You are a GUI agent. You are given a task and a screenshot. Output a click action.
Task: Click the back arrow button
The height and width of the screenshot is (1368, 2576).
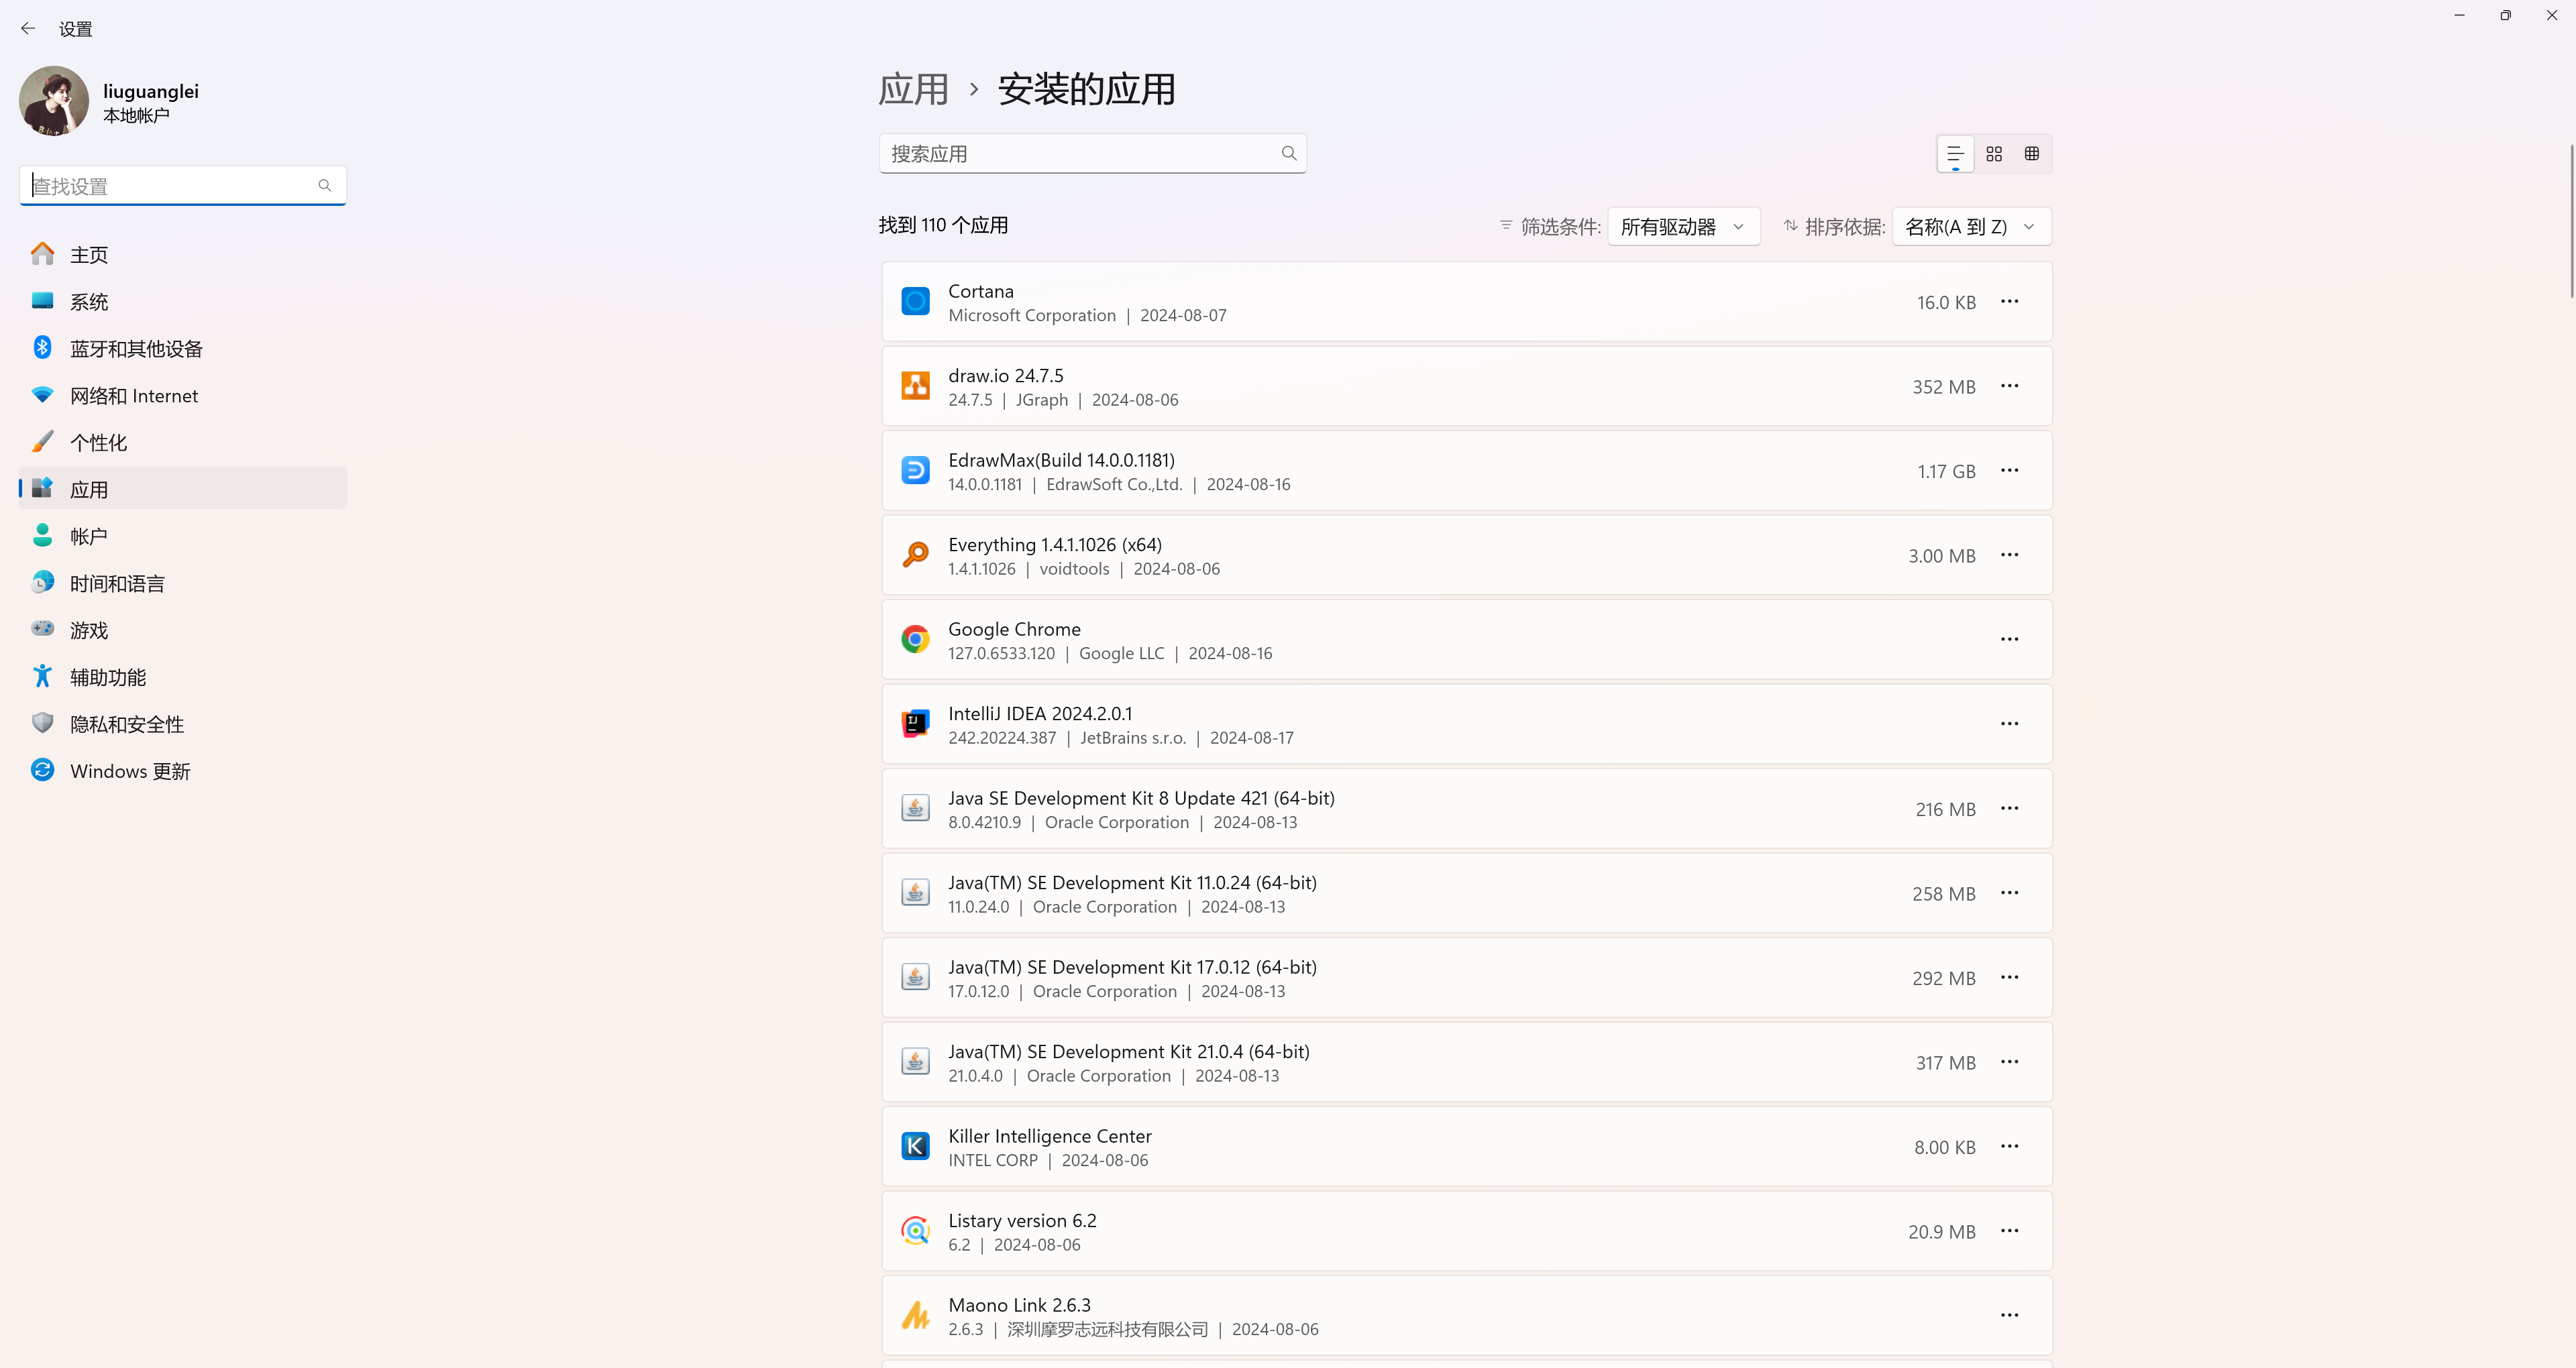tap(28, 29)
